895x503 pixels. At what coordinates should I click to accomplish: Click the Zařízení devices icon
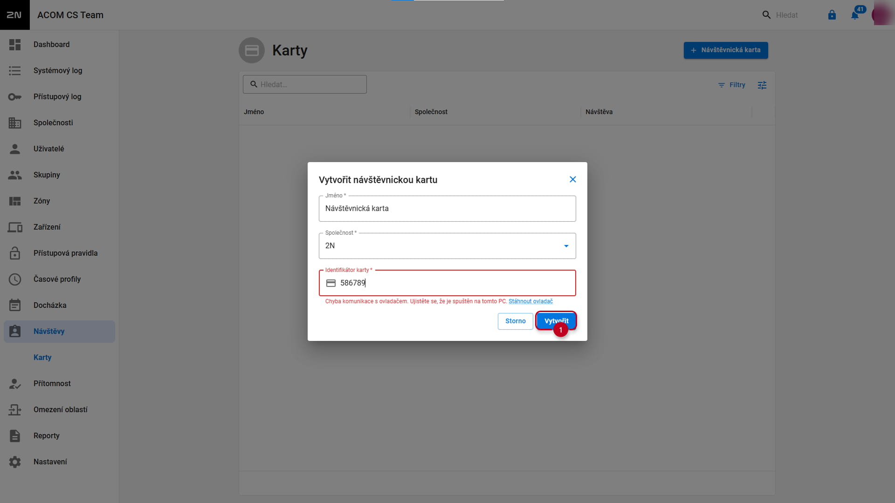[x=15, y=227]
